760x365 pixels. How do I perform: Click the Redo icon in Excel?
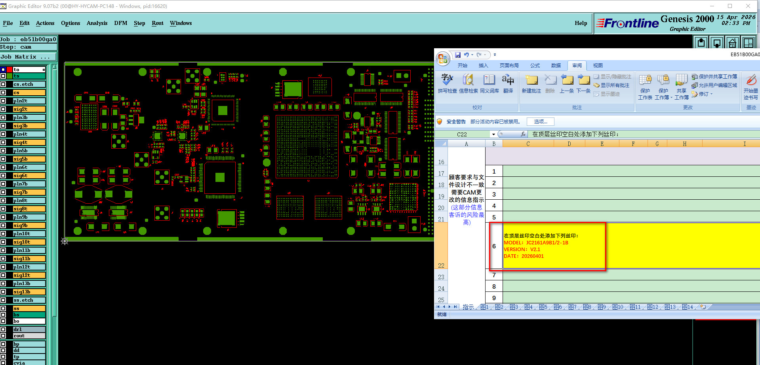pos(479,55)
